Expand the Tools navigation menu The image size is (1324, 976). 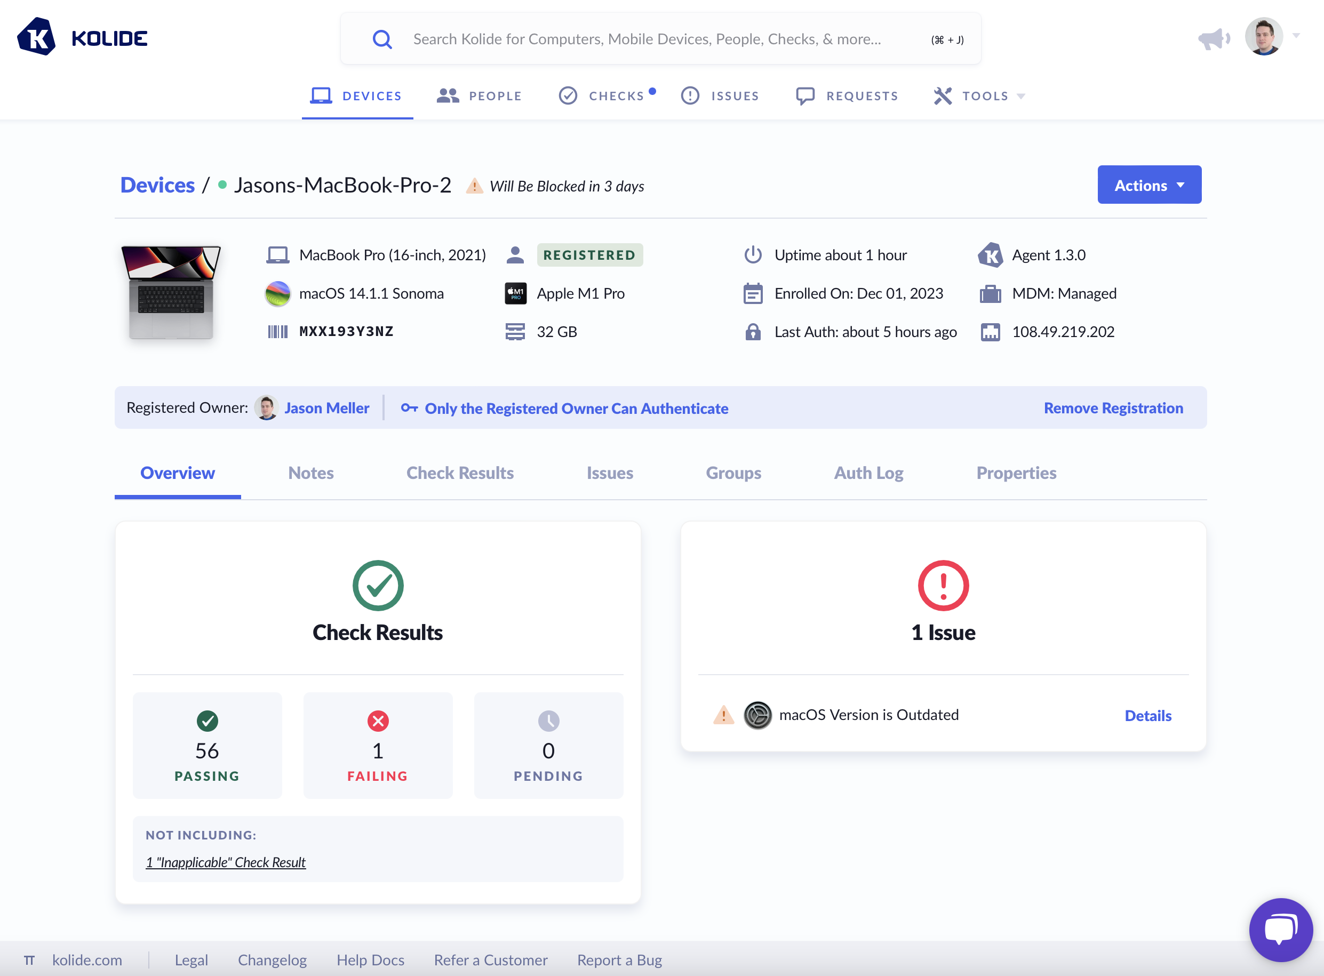(979, 95)
